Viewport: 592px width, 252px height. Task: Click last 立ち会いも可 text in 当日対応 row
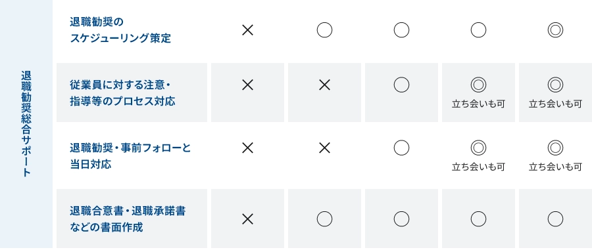[555, 167]
